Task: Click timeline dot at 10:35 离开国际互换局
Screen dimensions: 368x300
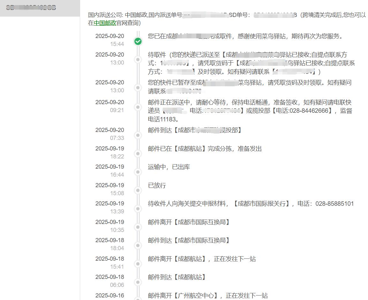Action: tap(138, 227)
